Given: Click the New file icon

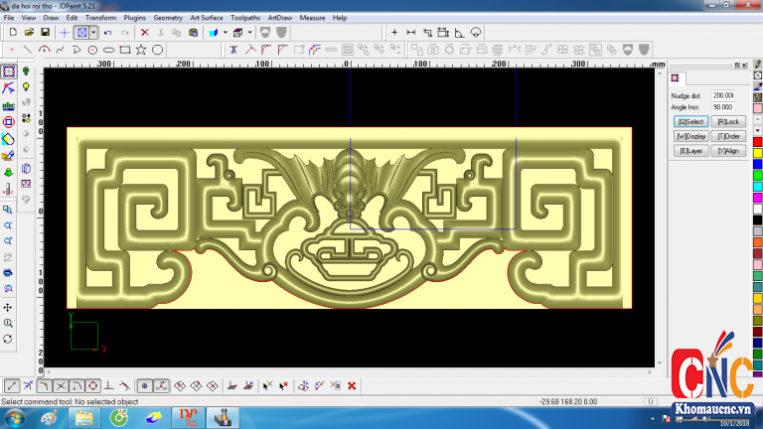Looking at the screenshot, I should 12,33.
